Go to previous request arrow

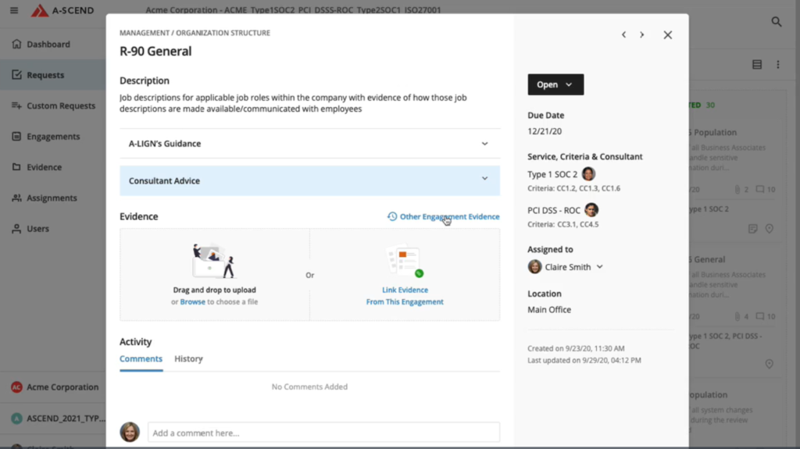623,34
